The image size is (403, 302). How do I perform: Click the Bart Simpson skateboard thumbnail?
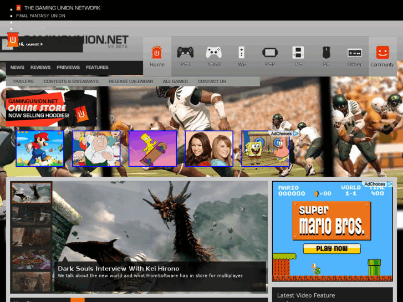tap(152, 149)
